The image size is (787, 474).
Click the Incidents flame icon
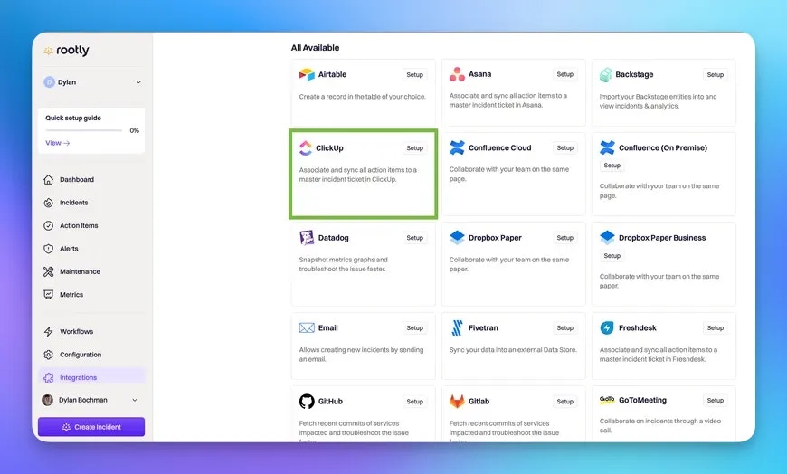(x=48, y=203)
